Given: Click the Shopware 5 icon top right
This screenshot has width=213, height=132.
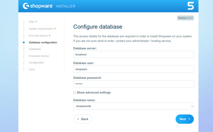Looking at the screenshot, I should 190,6.
